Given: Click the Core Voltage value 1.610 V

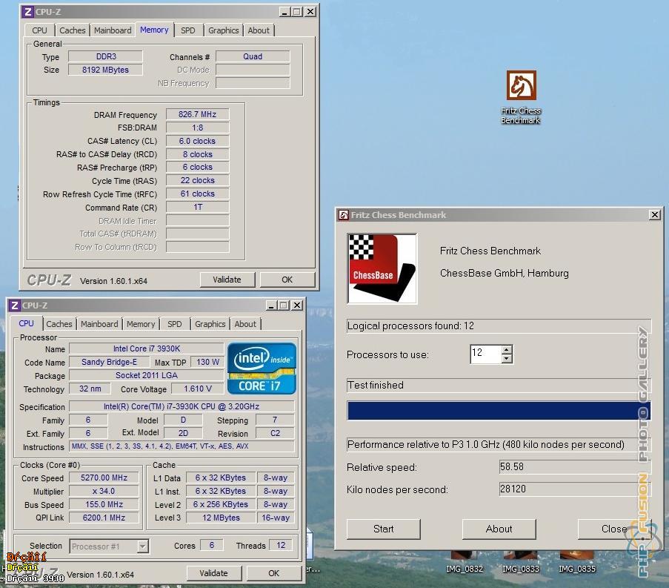Looking at the screenshot, I should coord(198,389).
